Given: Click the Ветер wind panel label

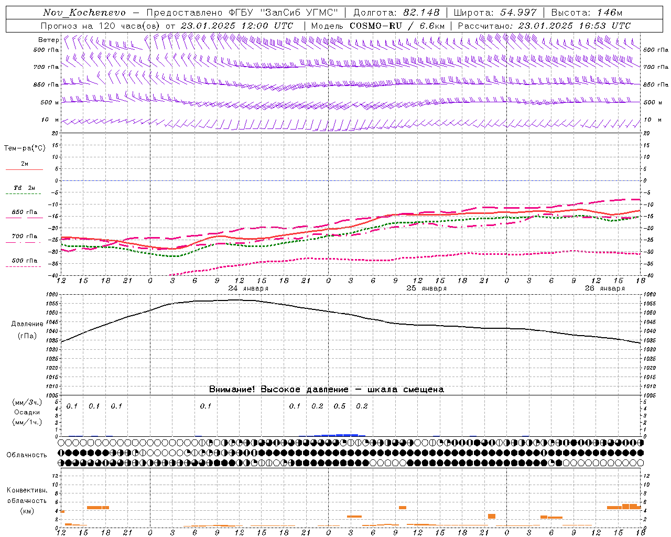Looking at the screenshot, I should [x=49, y=40].
